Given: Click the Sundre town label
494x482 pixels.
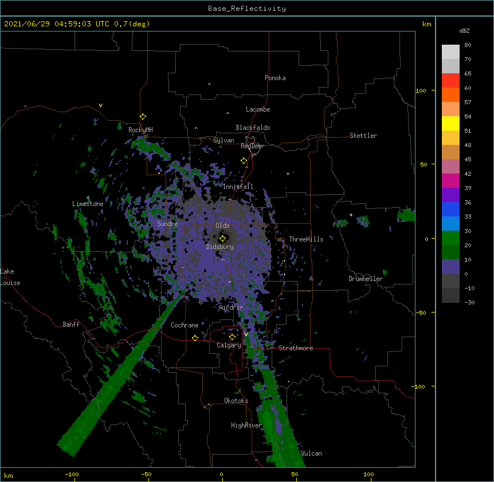Looking at the screenshot, I should coord(167,224).
